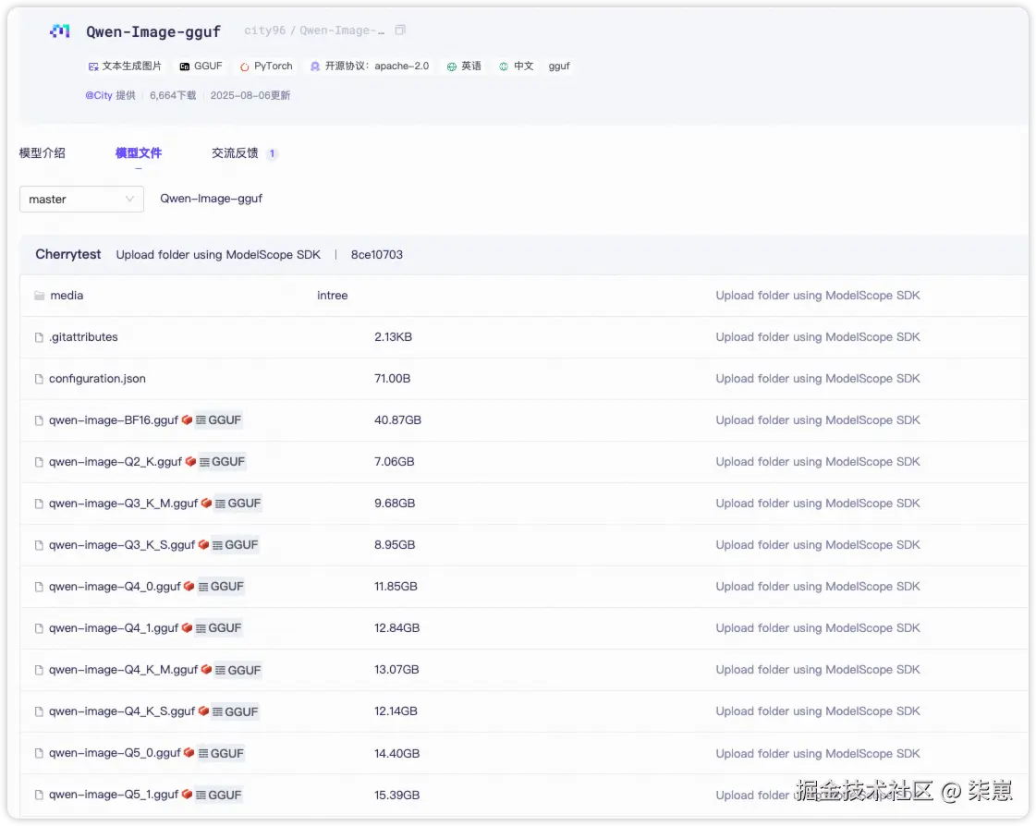Click the media folder icon
The width and height of the screenshot is (1036, 826).
point(40,296)
